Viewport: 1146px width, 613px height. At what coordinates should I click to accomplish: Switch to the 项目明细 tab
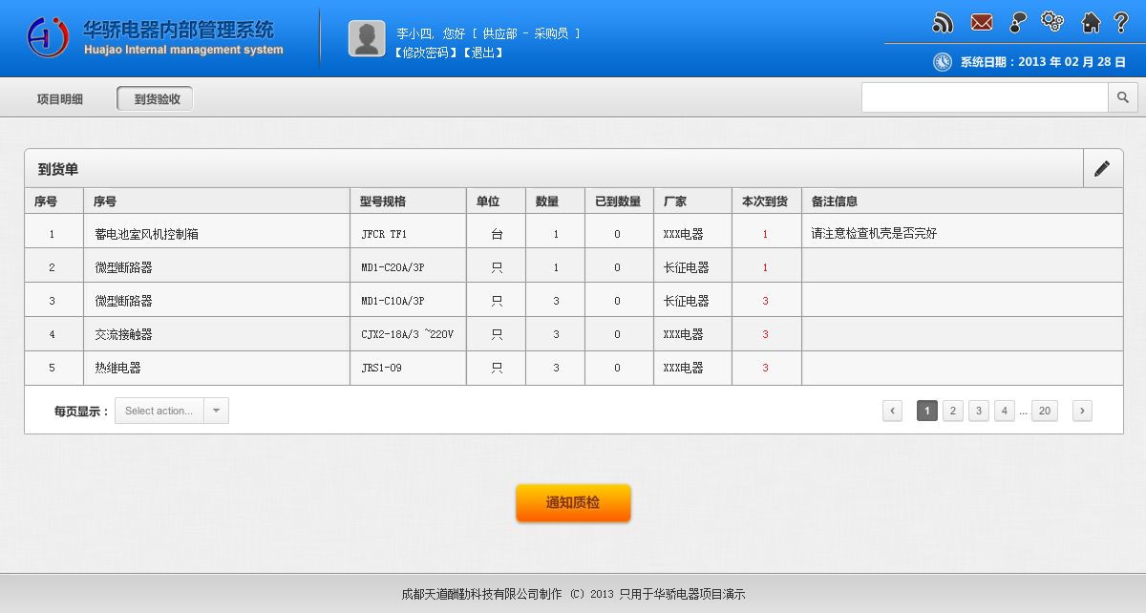[60, 98]
